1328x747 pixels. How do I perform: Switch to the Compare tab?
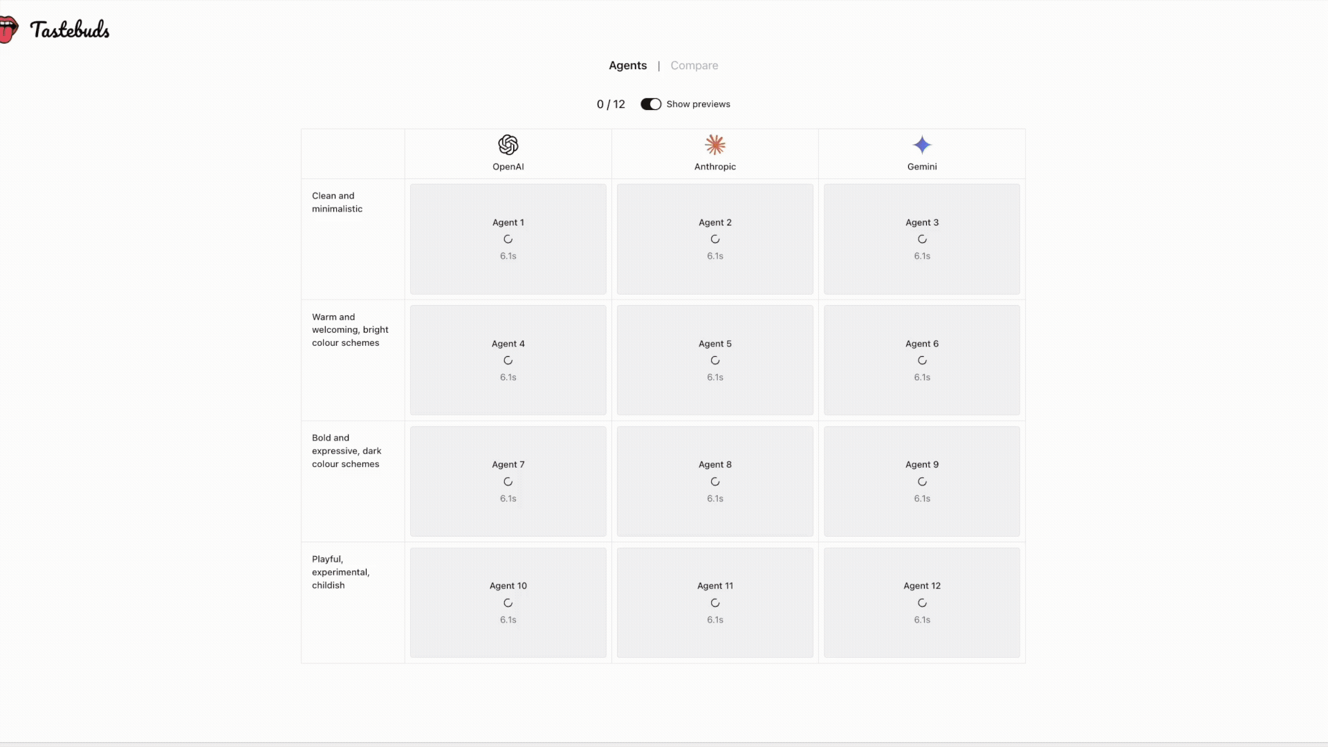pos(694,66)
